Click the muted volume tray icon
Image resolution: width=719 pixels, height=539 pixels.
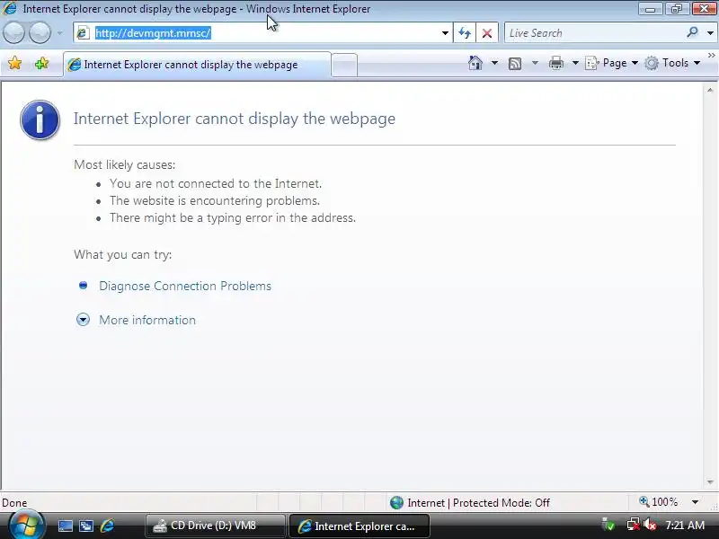click(650, 525)
